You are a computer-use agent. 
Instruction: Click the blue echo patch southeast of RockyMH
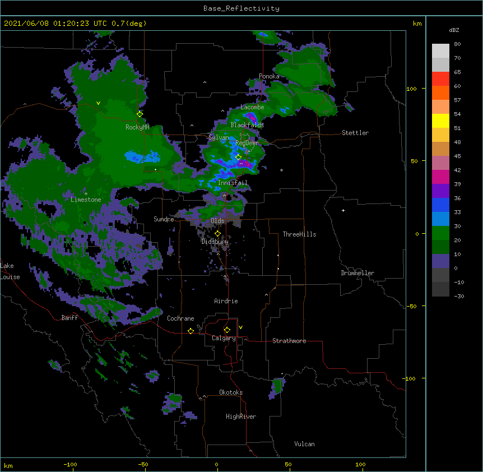142,156
